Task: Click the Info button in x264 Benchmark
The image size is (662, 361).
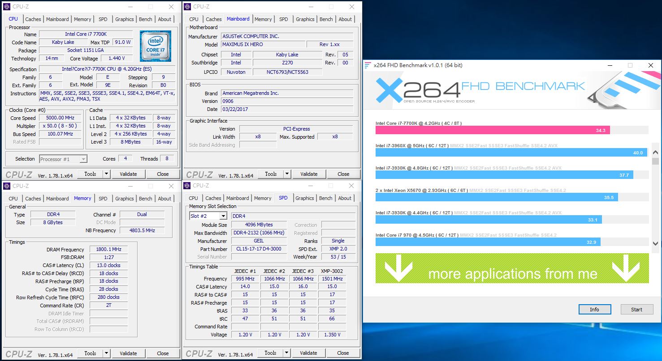Action: point(594,310)
